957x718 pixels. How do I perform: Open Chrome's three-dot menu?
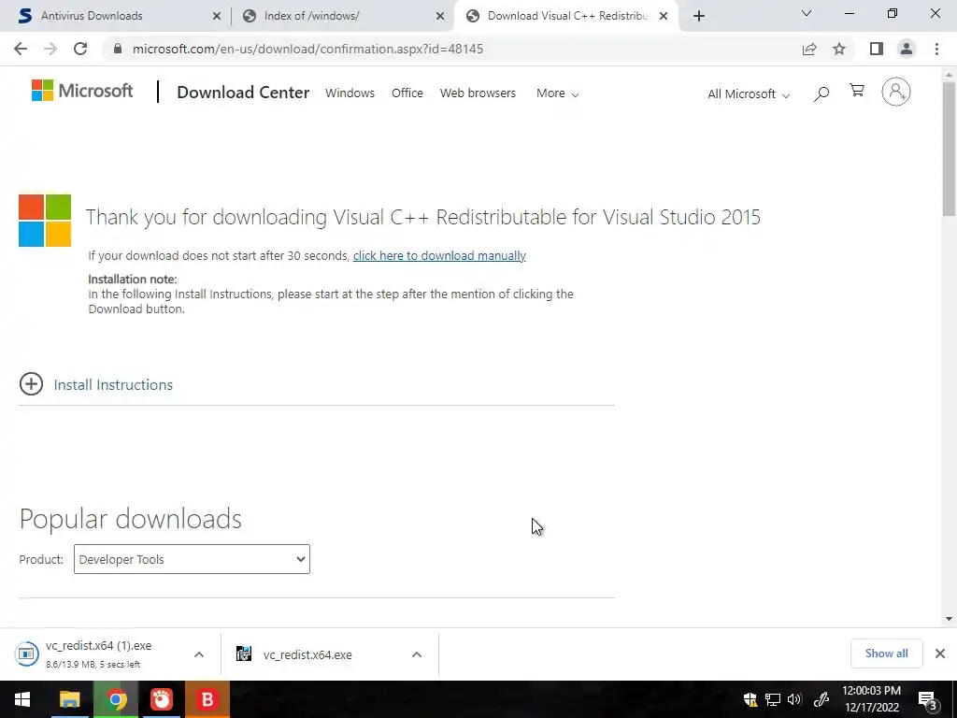[936, 49]
